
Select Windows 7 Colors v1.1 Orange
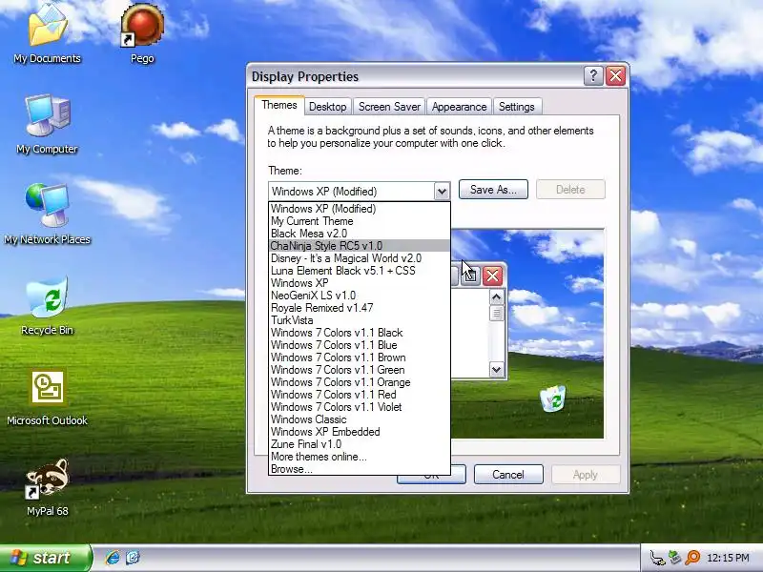point(360,382)
